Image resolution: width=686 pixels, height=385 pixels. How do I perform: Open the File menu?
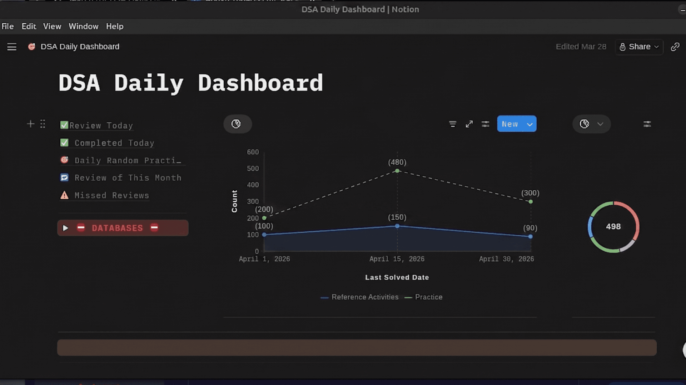point(8,26)
